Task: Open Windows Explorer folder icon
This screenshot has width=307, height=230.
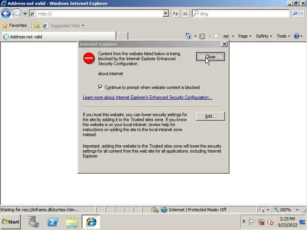Action: [x=72, y=222]
